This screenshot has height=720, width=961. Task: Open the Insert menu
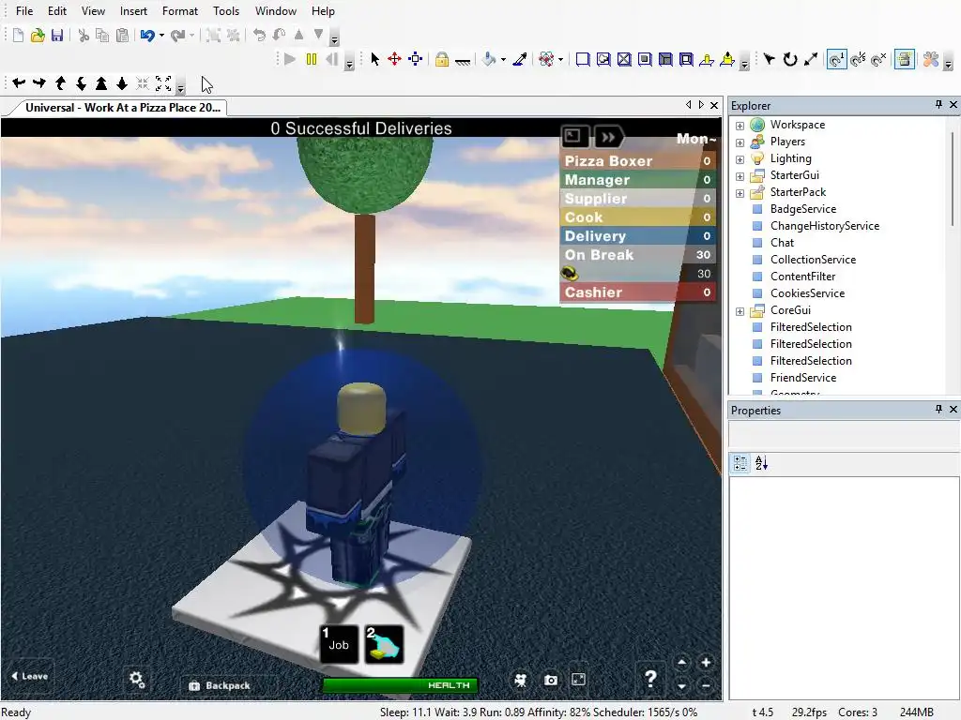[133, 11]
